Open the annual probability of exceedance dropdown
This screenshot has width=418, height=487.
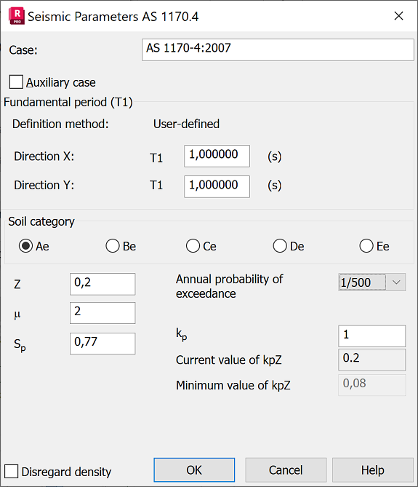coord(396,282)
